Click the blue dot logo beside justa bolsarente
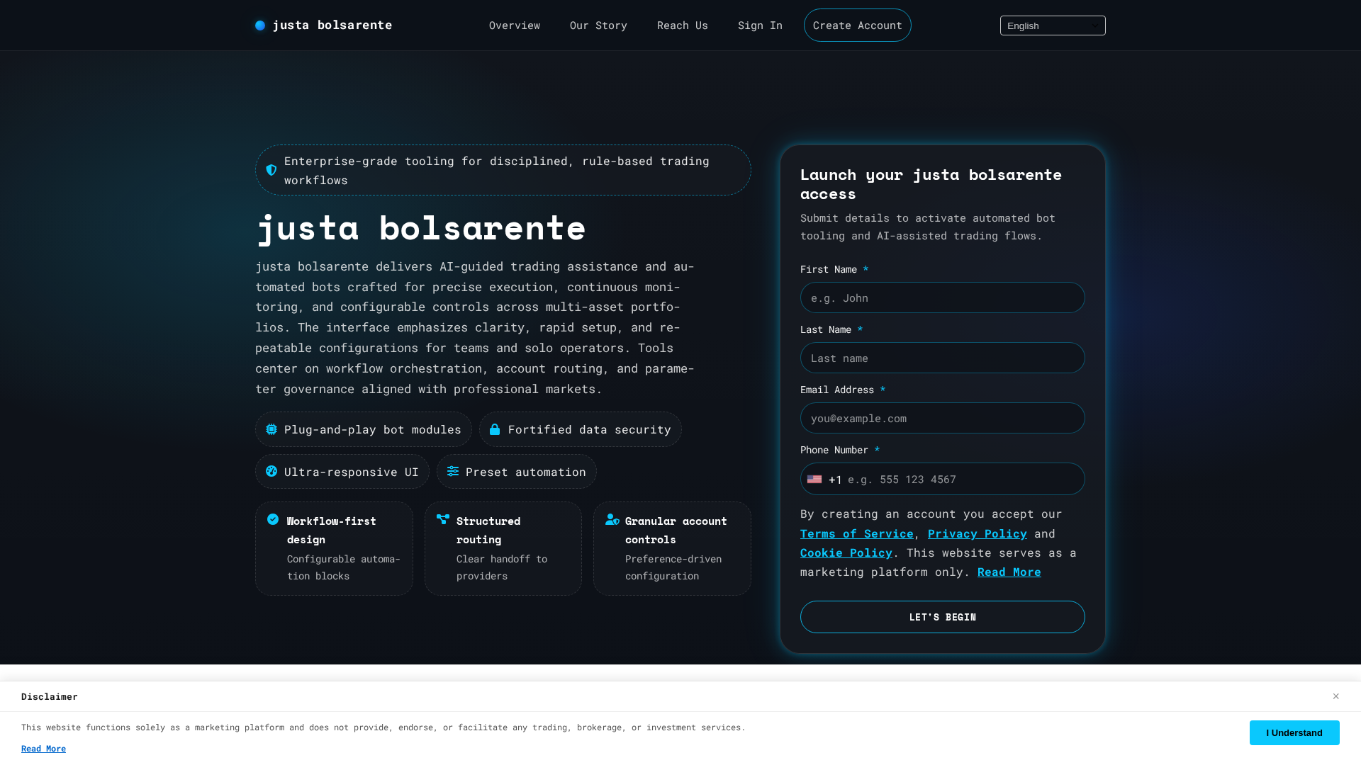 (260, 25)
